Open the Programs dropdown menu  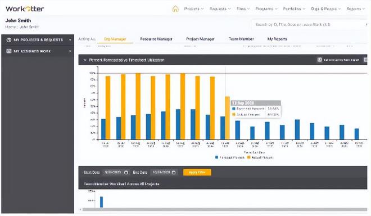coord(266,9)
